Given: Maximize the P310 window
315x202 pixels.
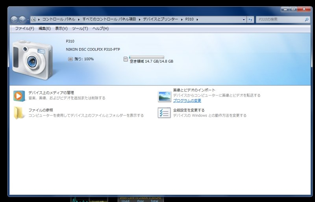Looking at the screenshot, I should coord(293,9).
